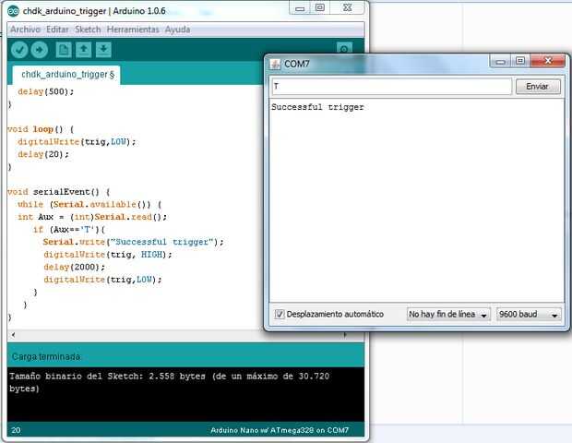
Task: Toggle Desplazamiento automático checkbox
Action: click(x=280, y=314)
